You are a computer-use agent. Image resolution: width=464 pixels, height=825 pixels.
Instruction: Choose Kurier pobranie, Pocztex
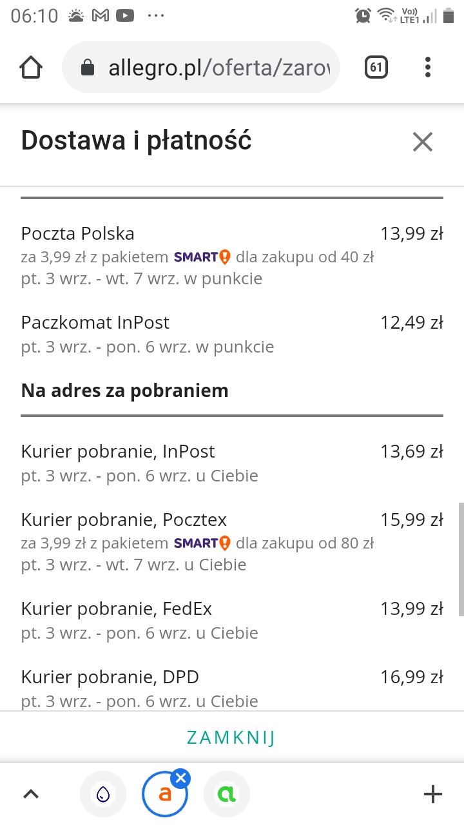[x=124, y=519]
